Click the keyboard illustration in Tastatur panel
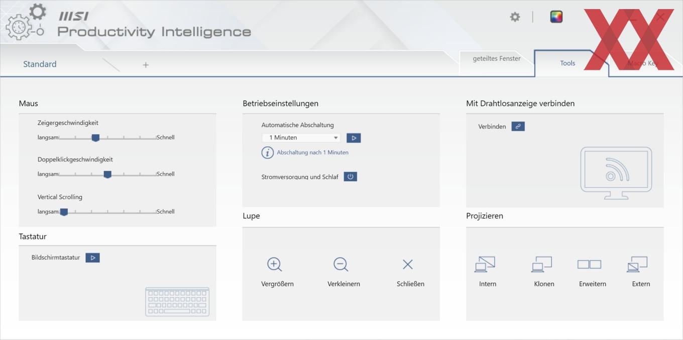Viewport: 683px width, 340px height. click(x=177, y=301)
